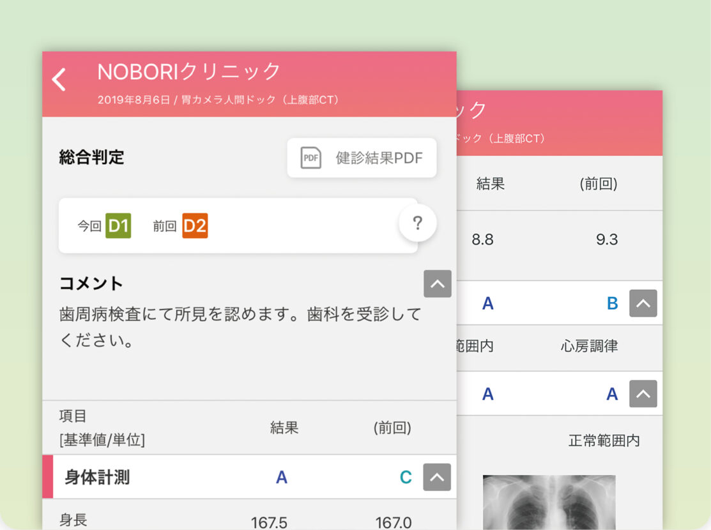The image size is (711, 530).
Task: Click the 心房調律 previous finding text
Action: coord(589,347)
